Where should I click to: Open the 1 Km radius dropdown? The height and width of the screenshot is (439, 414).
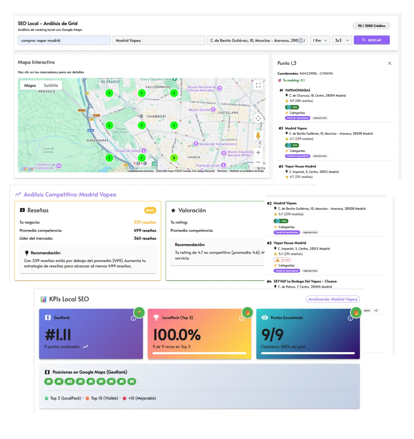(320, 40)
